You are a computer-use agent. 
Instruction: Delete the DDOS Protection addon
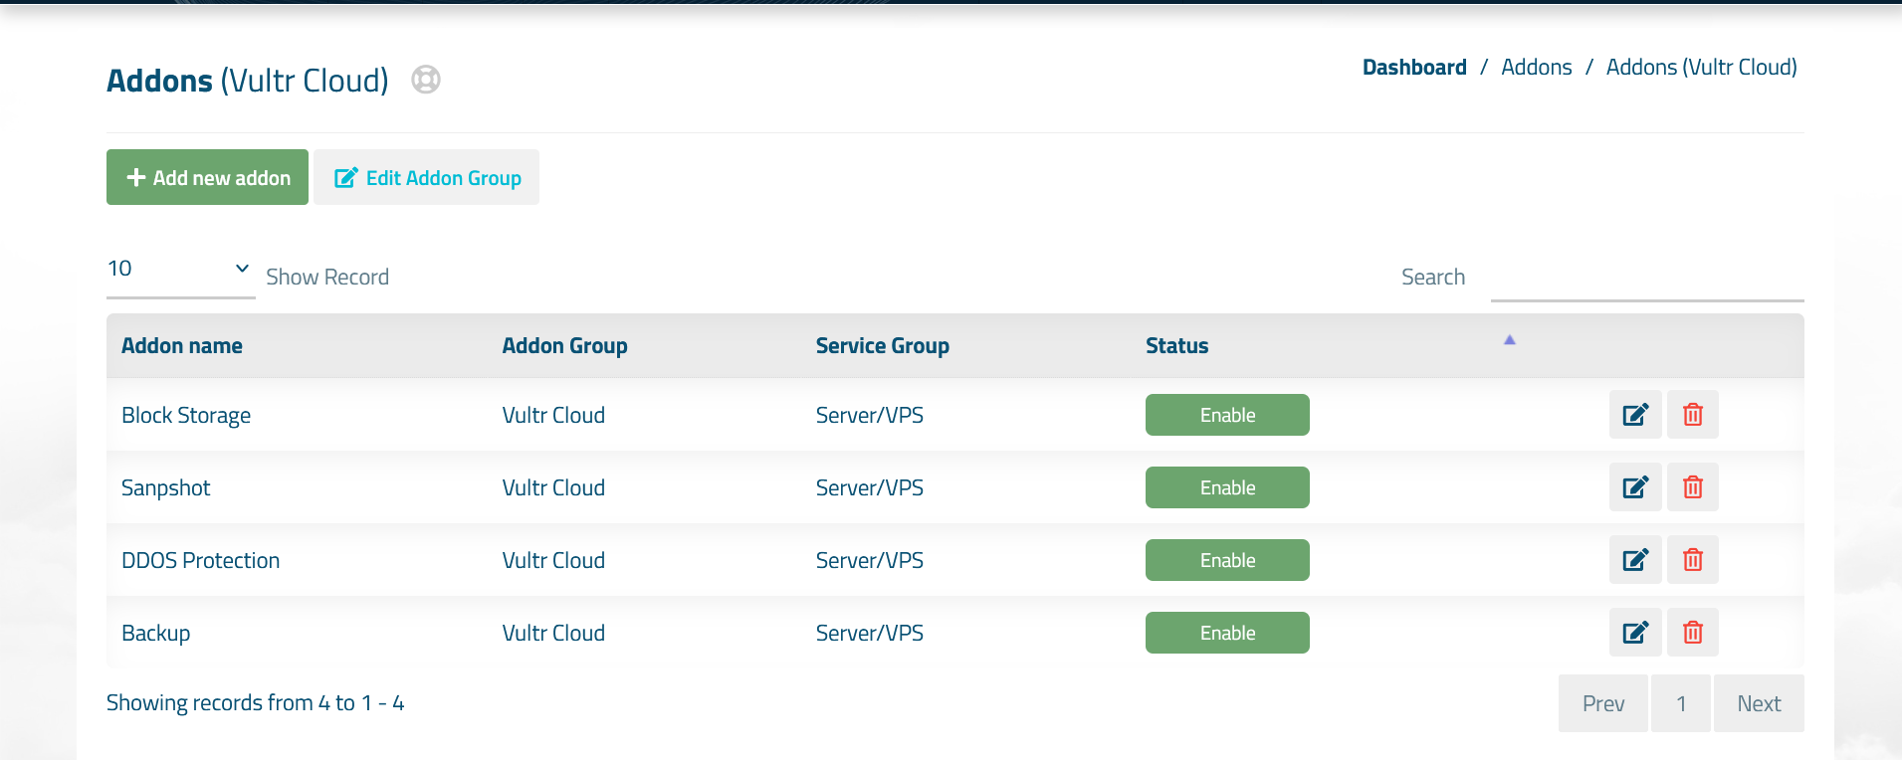coord(1693,560)
